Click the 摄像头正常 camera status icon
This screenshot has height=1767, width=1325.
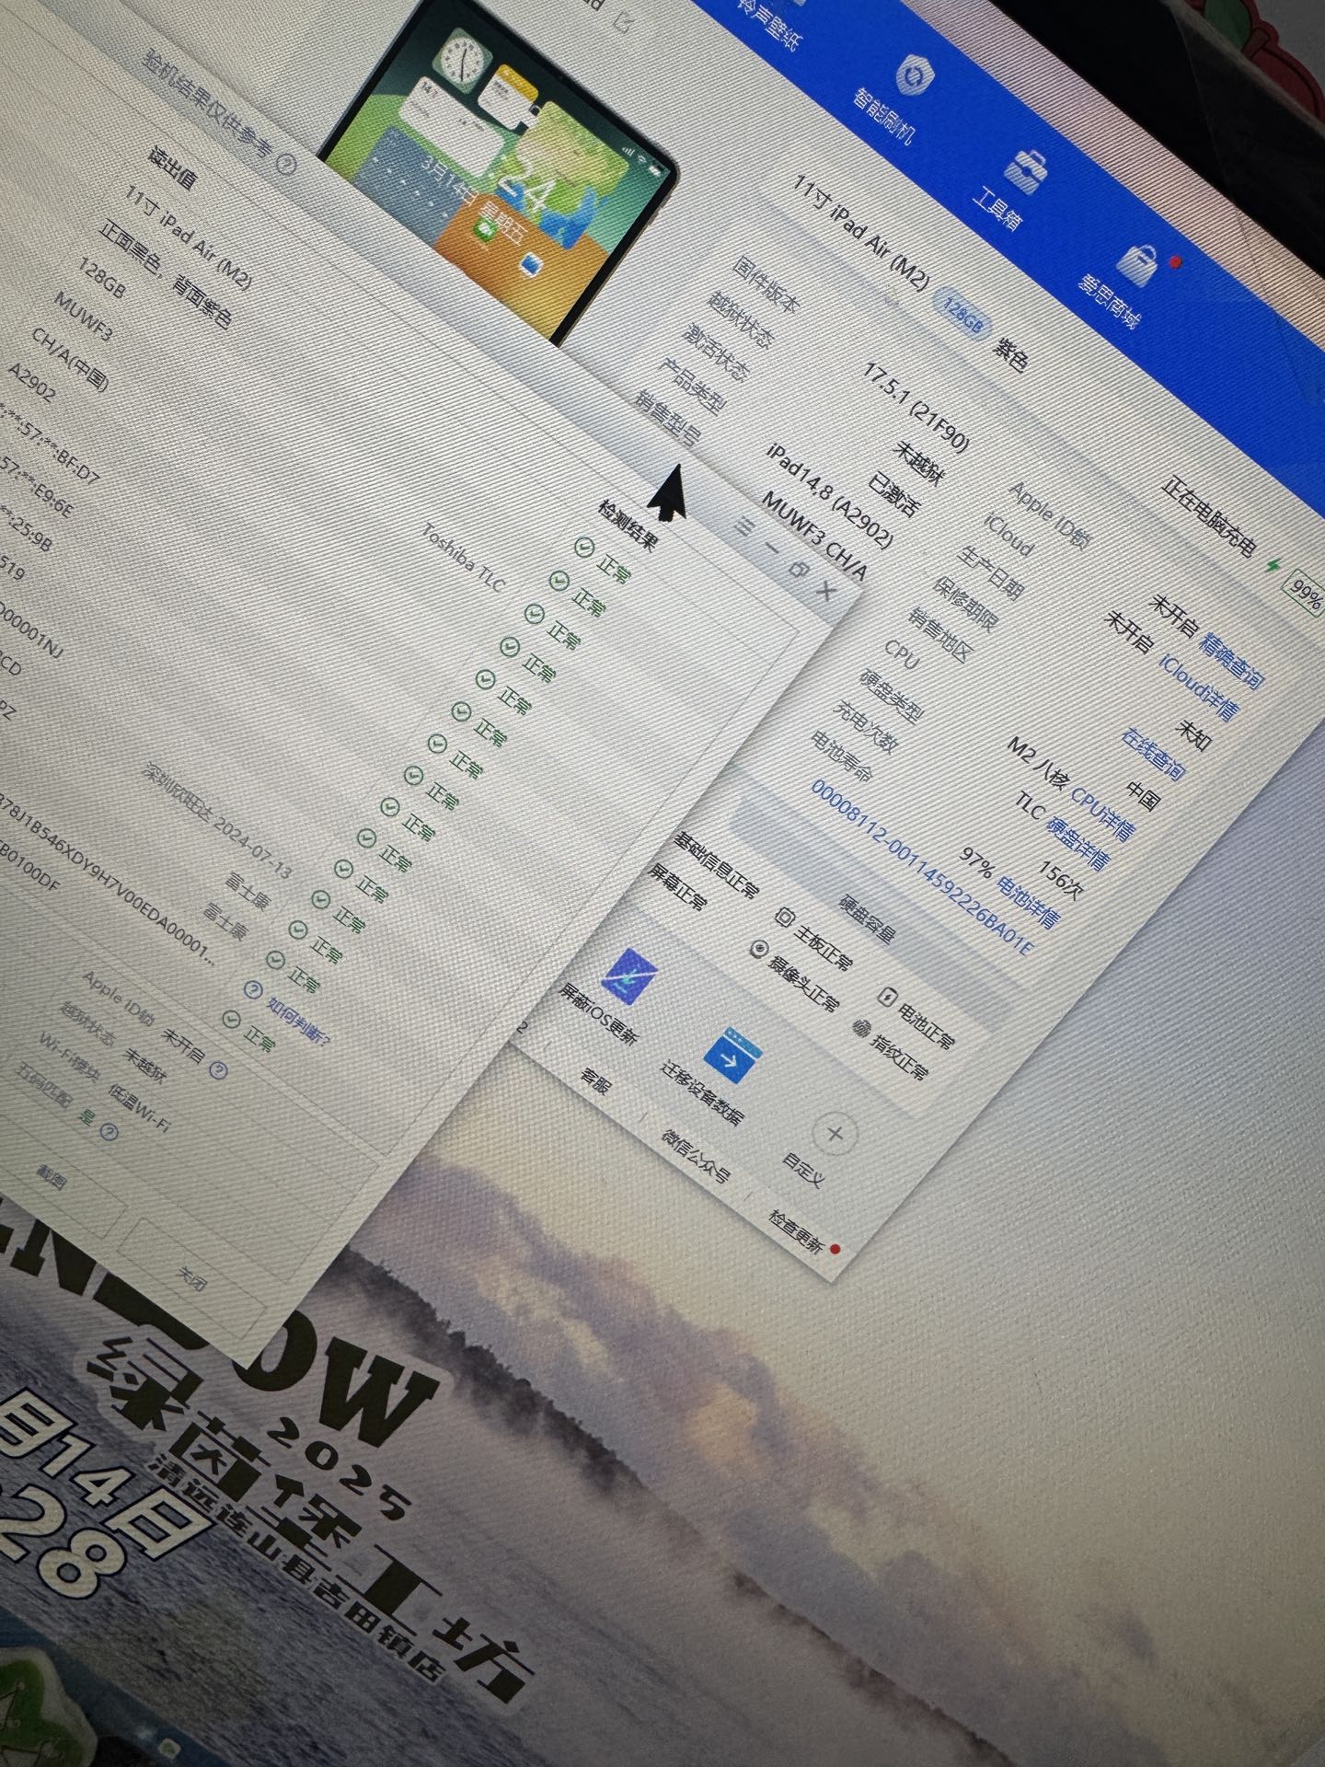click(x=759, y=951)
